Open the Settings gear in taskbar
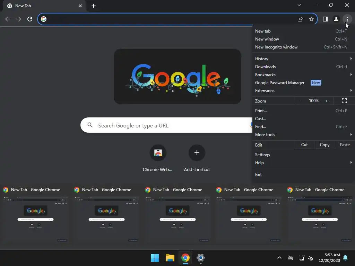 tap(201, 258)
